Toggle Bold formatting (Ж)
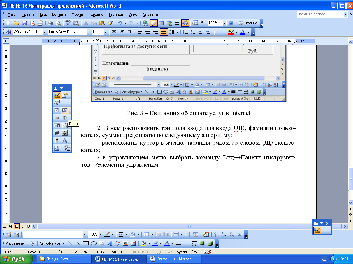Viewport: 353px width, 264px height. [114, 32]
